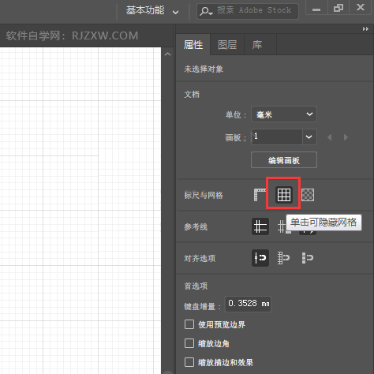
Task: Open the 单位 units dropdown
Action: click(284, 114)
